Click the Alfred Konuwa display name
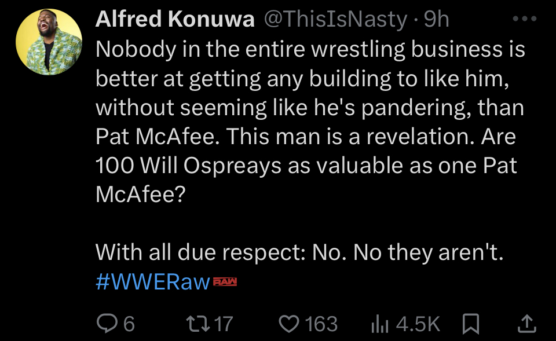Image resolution: width=556 pixels, height=341 pixels. (175, 19)
